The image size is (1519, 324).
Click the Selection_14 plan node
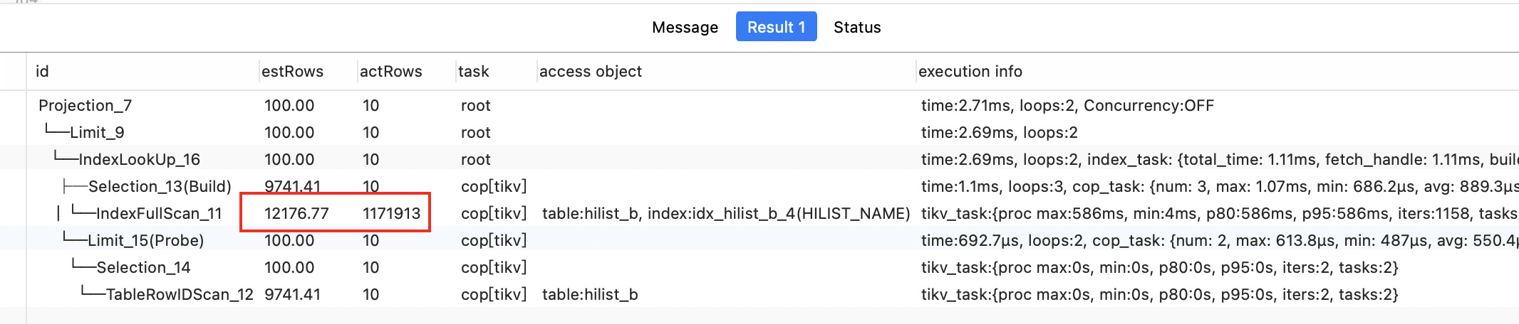tap(143, 267)
